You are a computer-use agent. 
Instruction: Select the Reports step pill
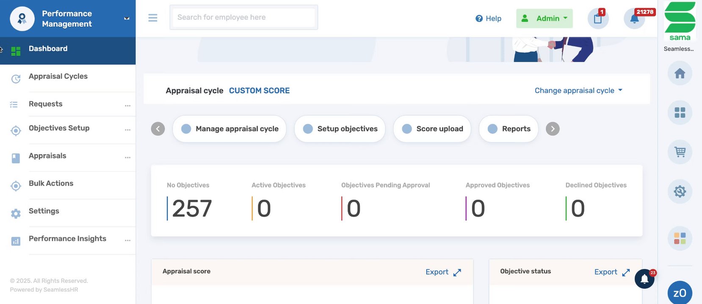point(509,129)
